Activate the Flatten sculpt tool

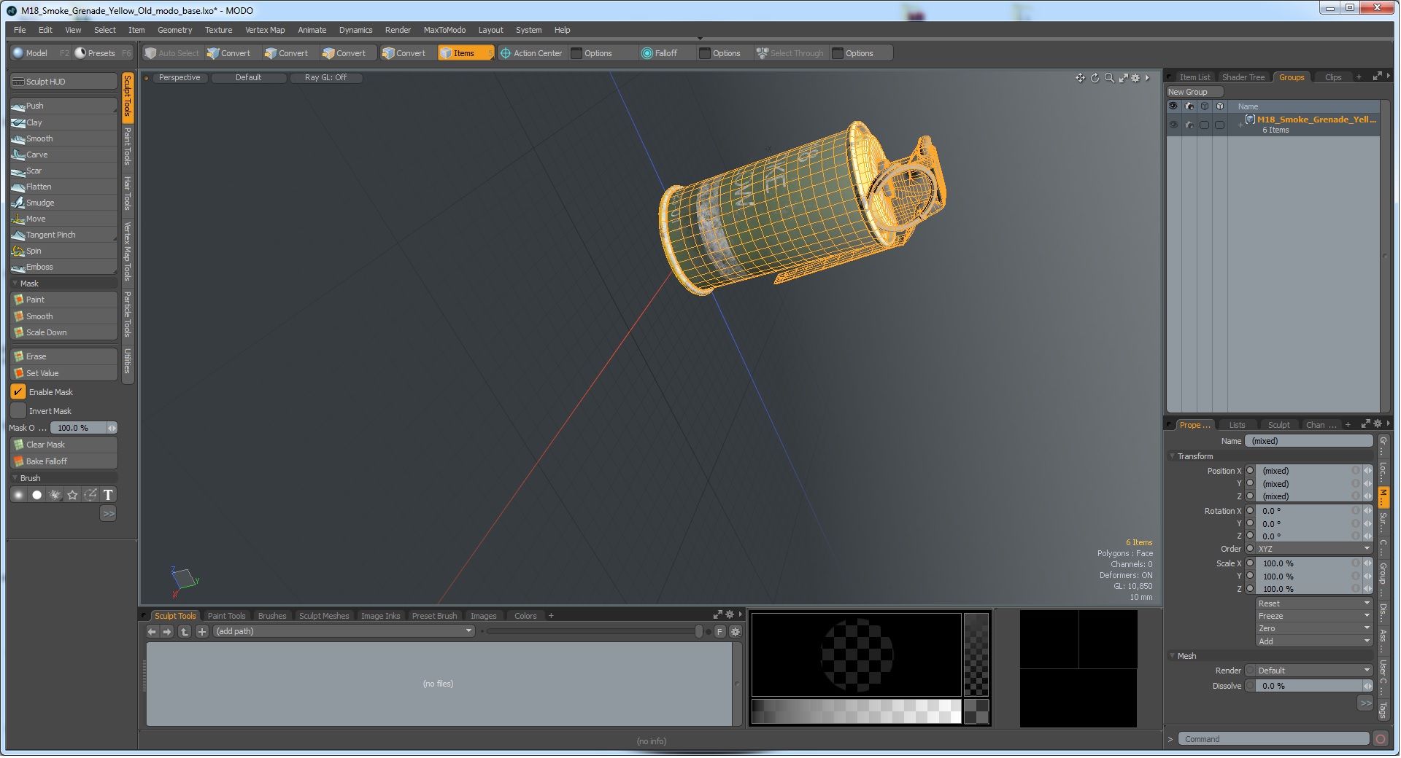(63, 187)
